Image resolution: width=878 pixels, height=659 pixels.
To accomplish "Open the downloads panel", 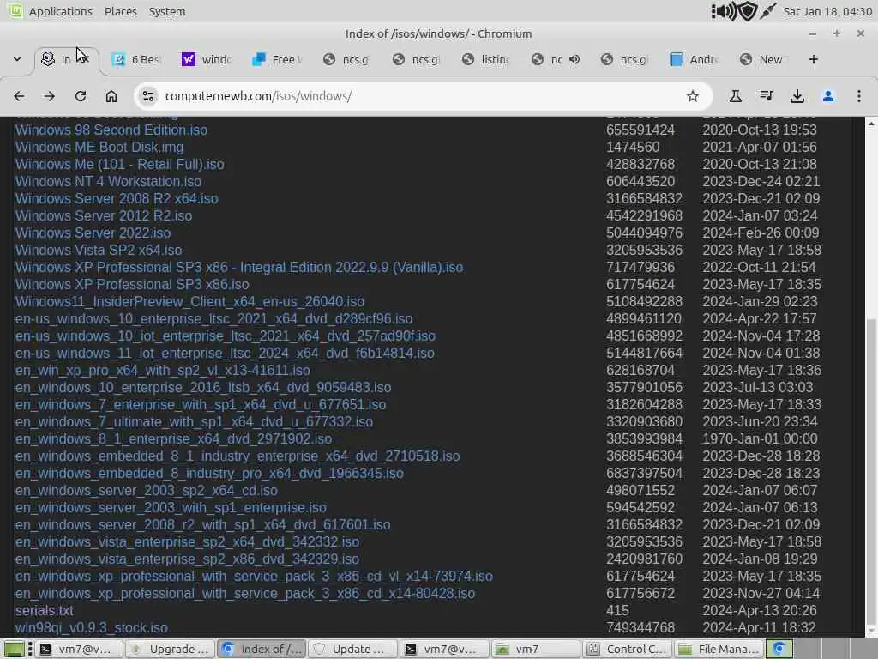I will (x=797, y=96).
